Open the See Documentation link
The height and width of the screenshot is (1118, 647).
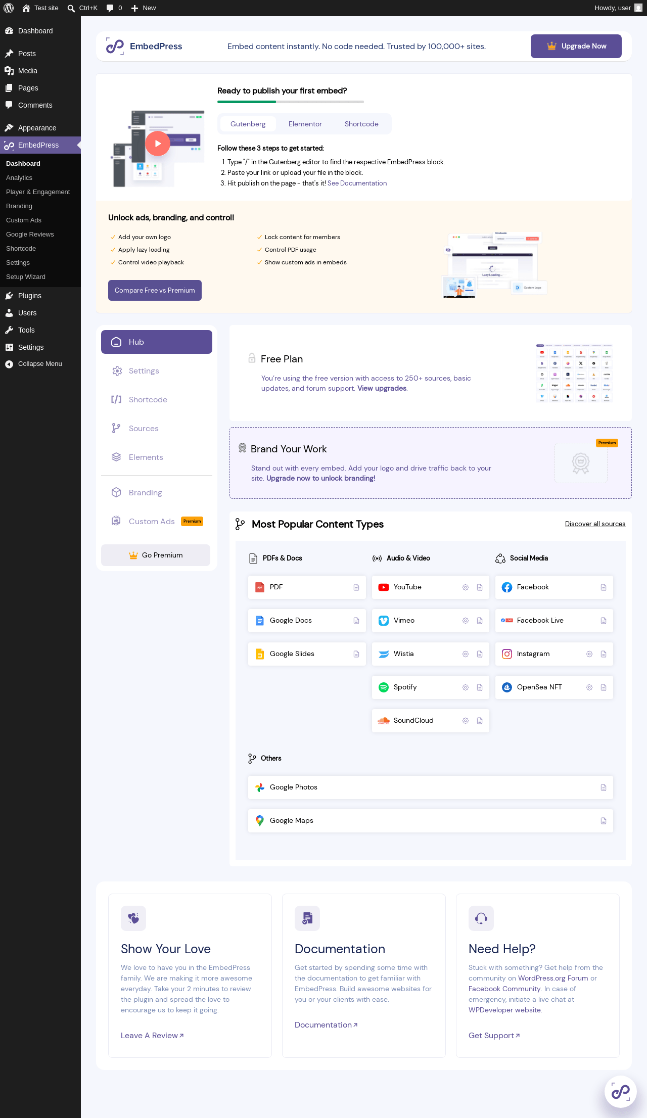(x=357, y=183)
